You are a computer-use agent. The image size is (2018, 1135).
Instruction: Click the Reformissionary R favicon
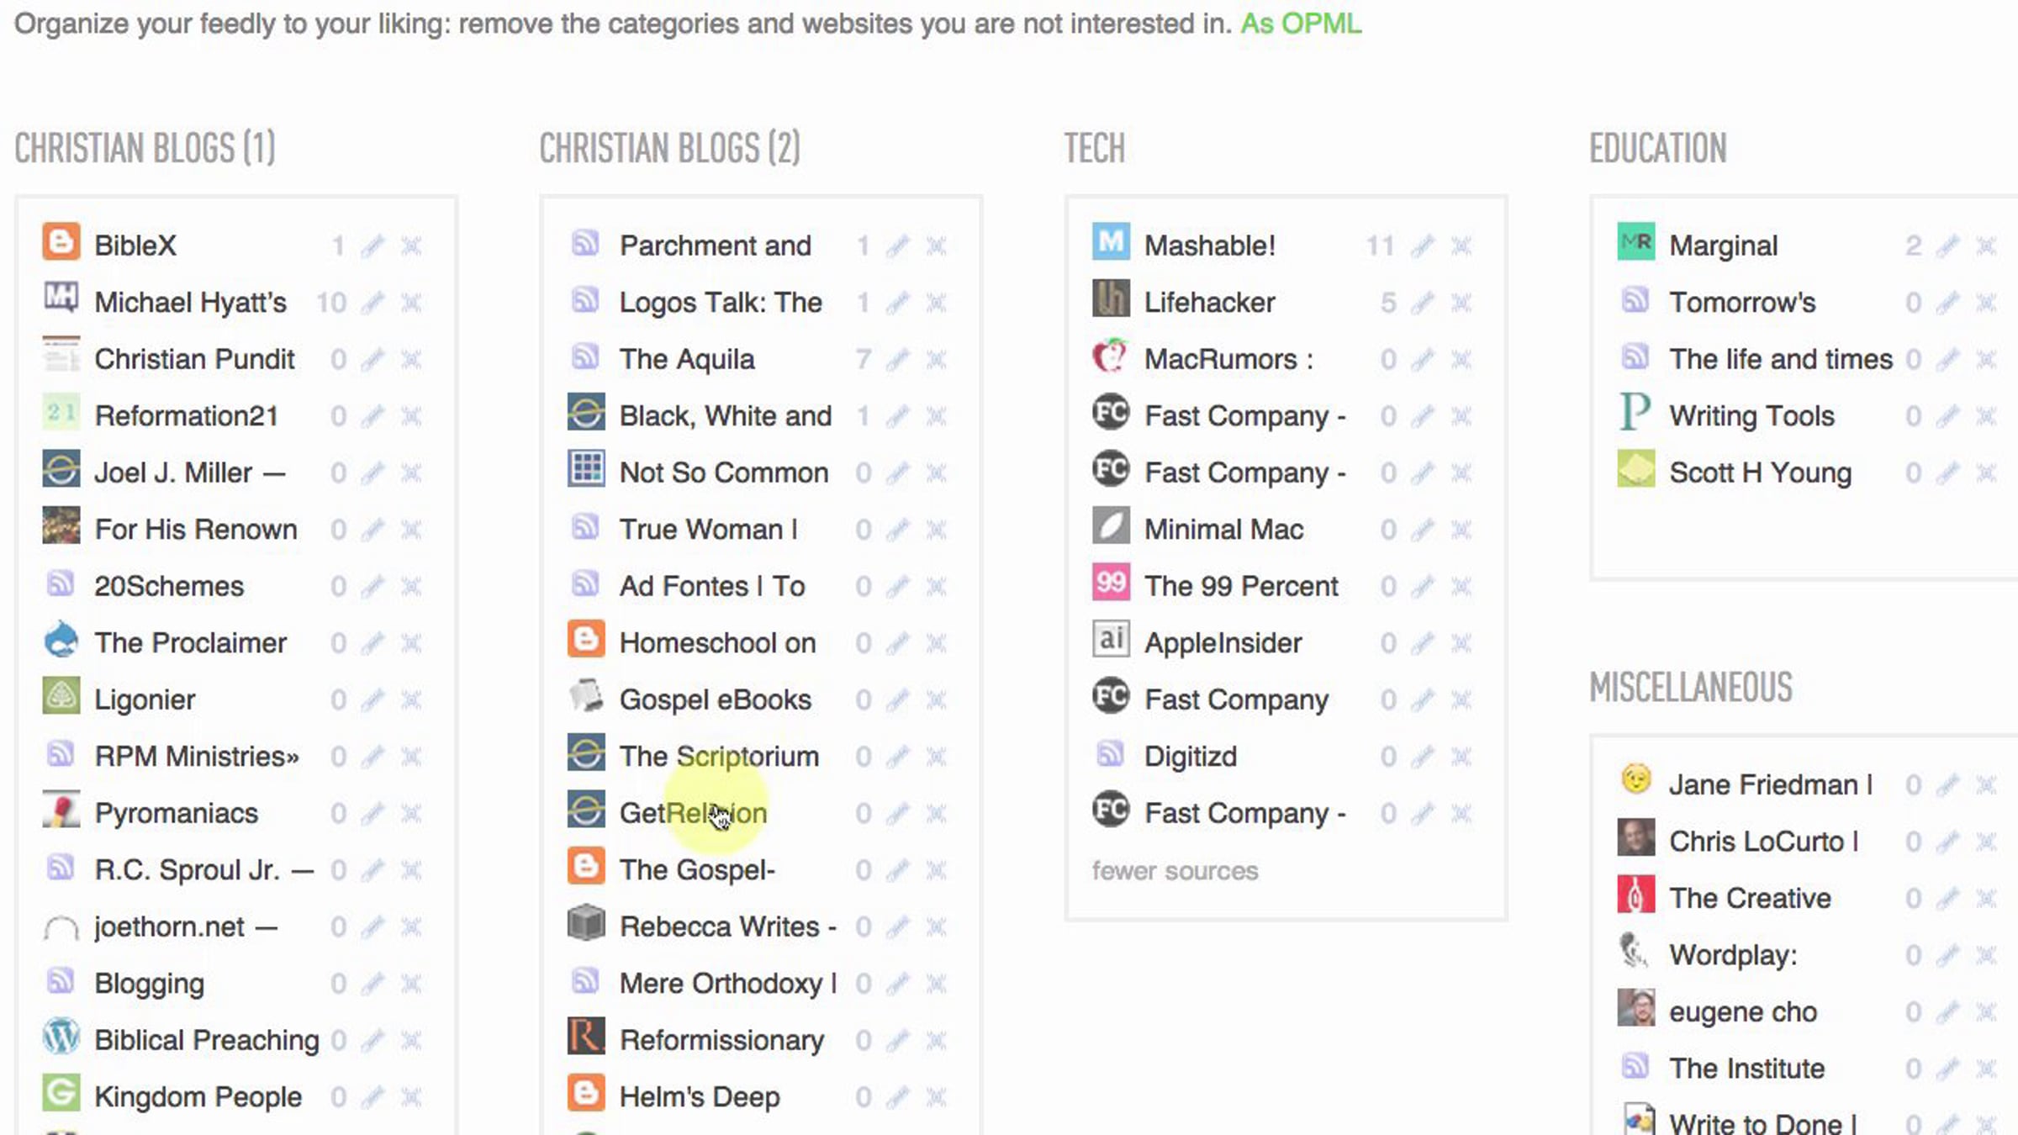(x=586, y=1036)
